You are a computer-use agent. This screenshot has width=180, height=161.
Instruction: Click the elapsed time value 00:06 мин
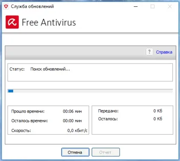pyautogui.click(x=72, y=111)
